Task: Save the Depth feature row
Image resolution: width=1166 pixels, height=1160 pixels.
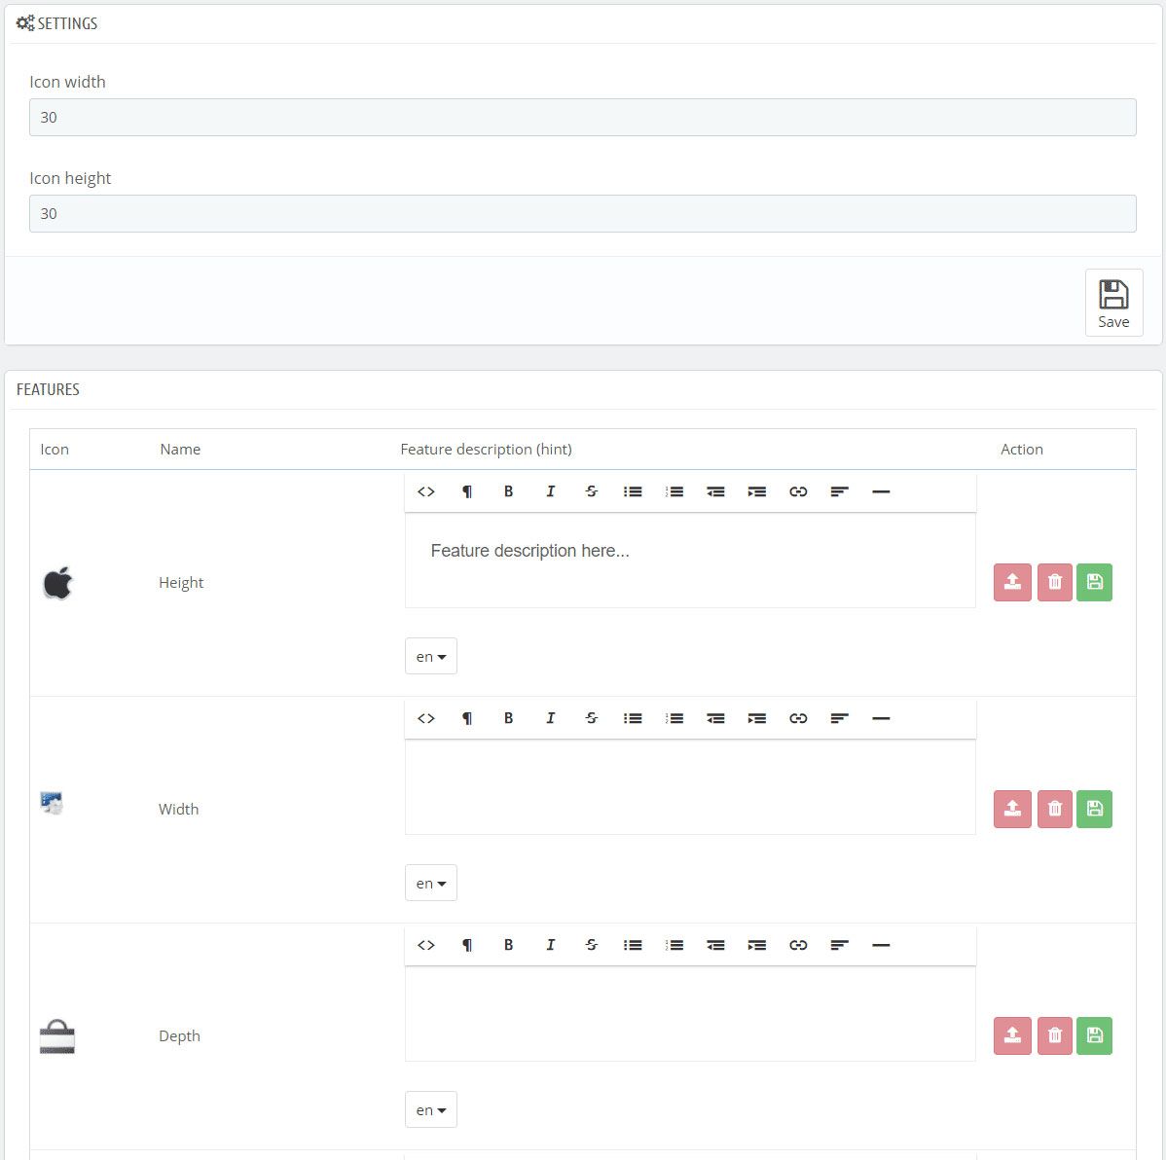Action: (x=1094, y=1035)
